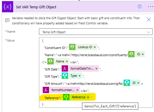
Task: Dismiss the comment with blue X
Action: tap(149, 19)
